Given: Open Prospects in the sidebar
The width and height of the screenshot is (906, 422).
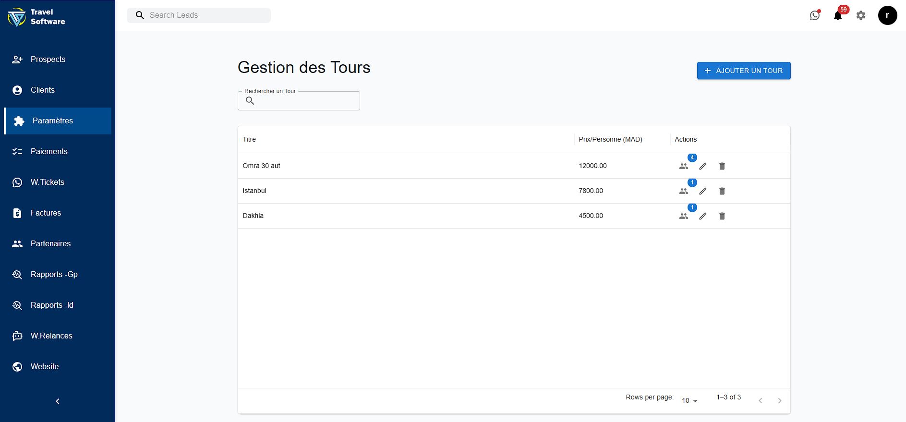Looking at the screenshot, I should 48,60.
